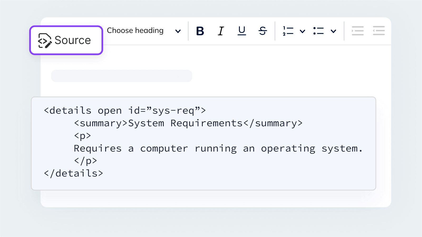
Task: Expand bulleted list style options
Action: [x=333, y=31]
